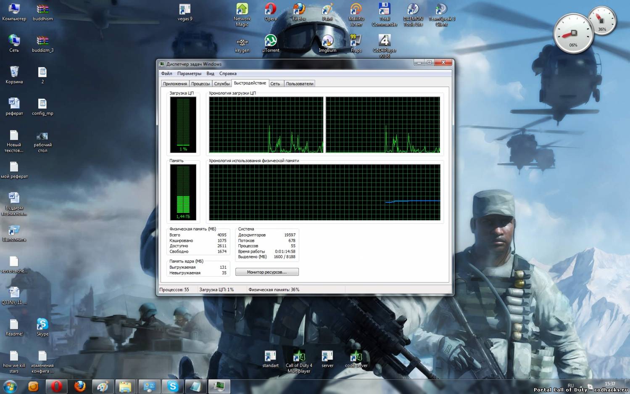Select the Сеть desktop icon
The image size is (630, 394).
[x=14, y=43]
